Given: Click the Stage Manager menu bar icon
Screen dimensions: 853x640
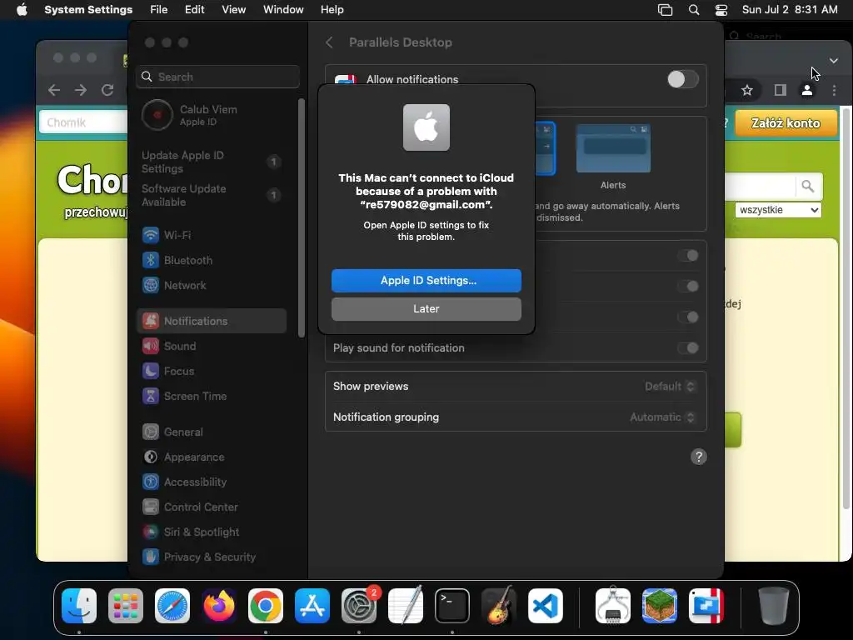Looking at the screenshot, I should (665, 10).
